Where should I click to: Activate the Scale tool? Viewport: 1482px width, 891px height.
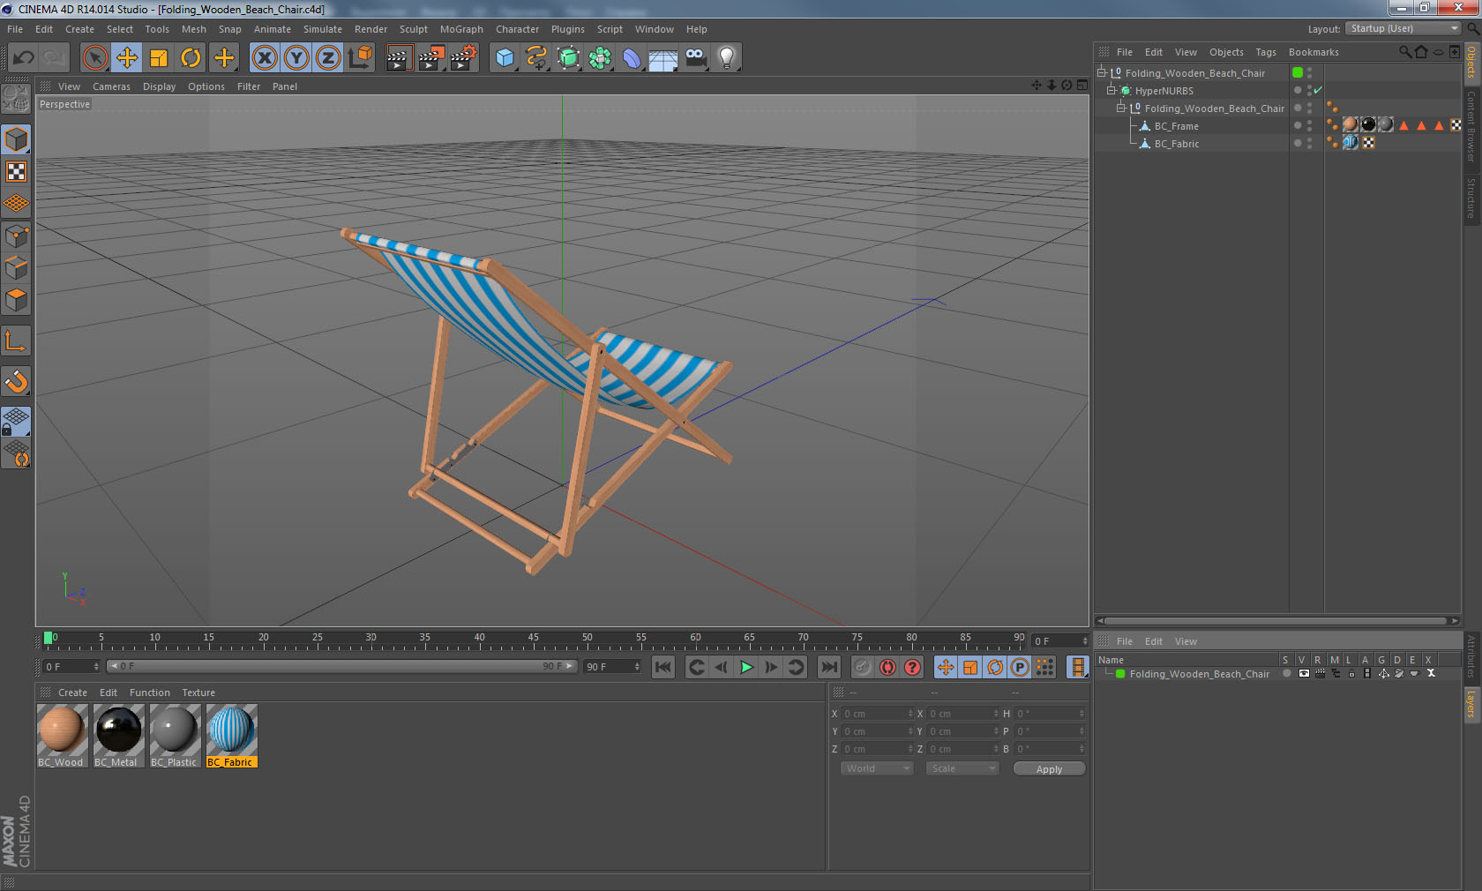tap(159, 58)
